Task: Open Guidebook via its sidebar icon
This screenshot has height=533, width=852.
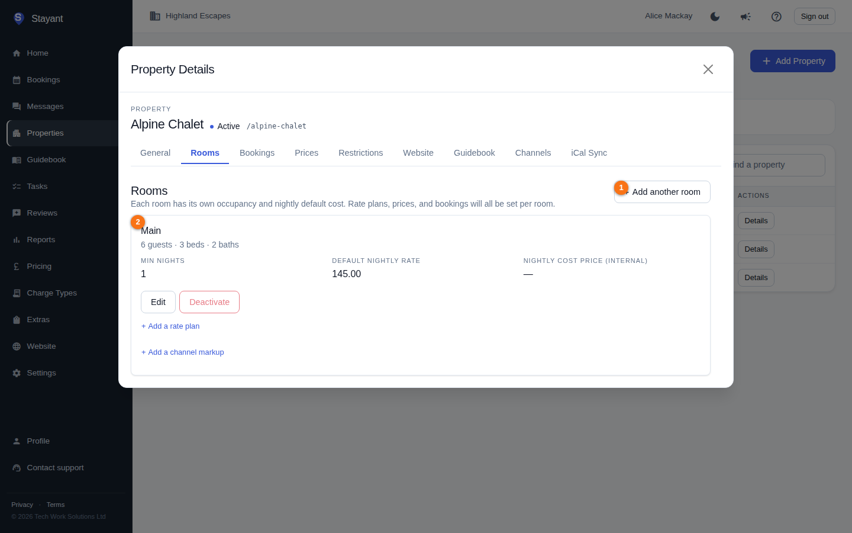Action: [17, 160]
